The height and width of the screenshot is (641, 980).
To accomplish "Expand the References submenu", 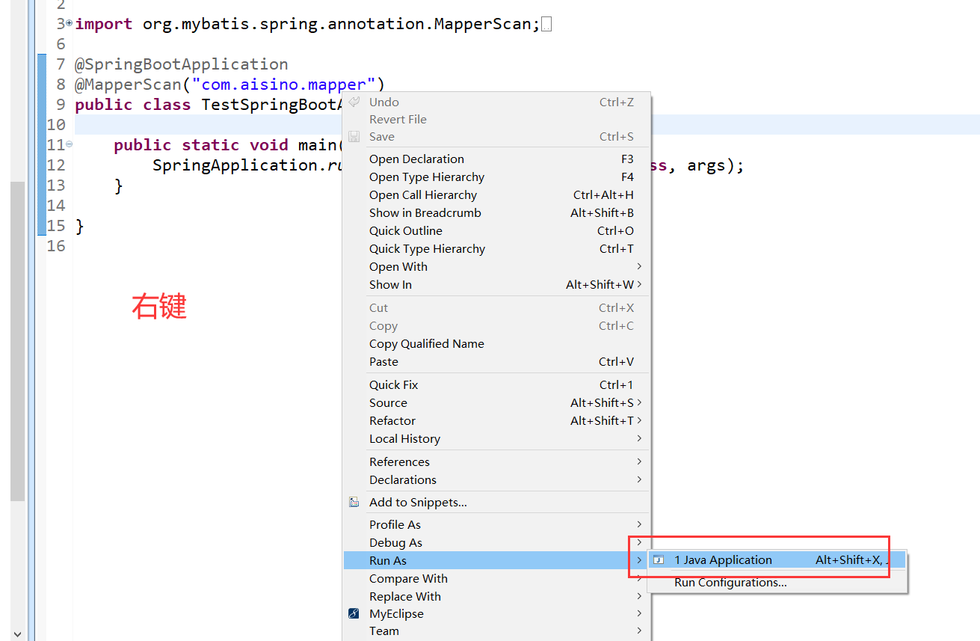I will pos(639,461).
